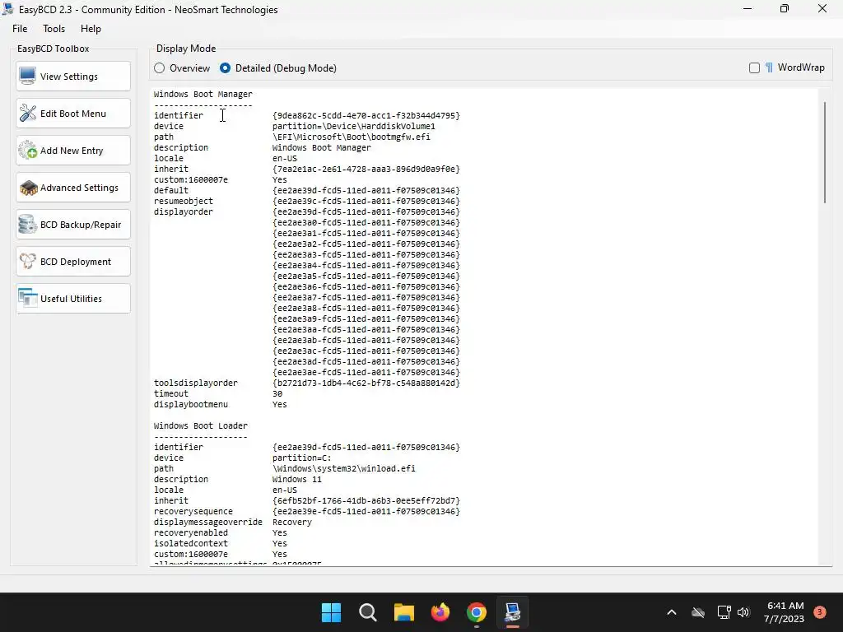This screenshot has height=632, width=843.
Task: Click the EasyBCD app icon in title bar
Action: pos(8,9)
